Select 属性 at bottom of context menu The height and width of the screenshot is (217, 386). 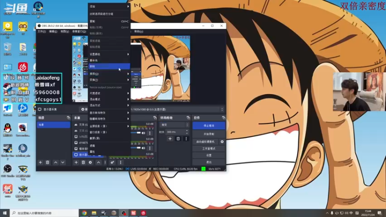(110, 152)
